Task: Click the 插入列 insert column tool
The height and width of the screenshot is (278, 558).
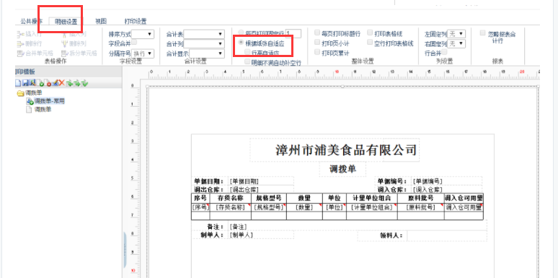Action: (x=74, y=34)
